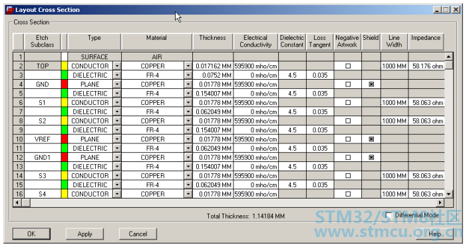Click the Etch Subclass column header
Screen dimensions: 469x247
(42, 42)
